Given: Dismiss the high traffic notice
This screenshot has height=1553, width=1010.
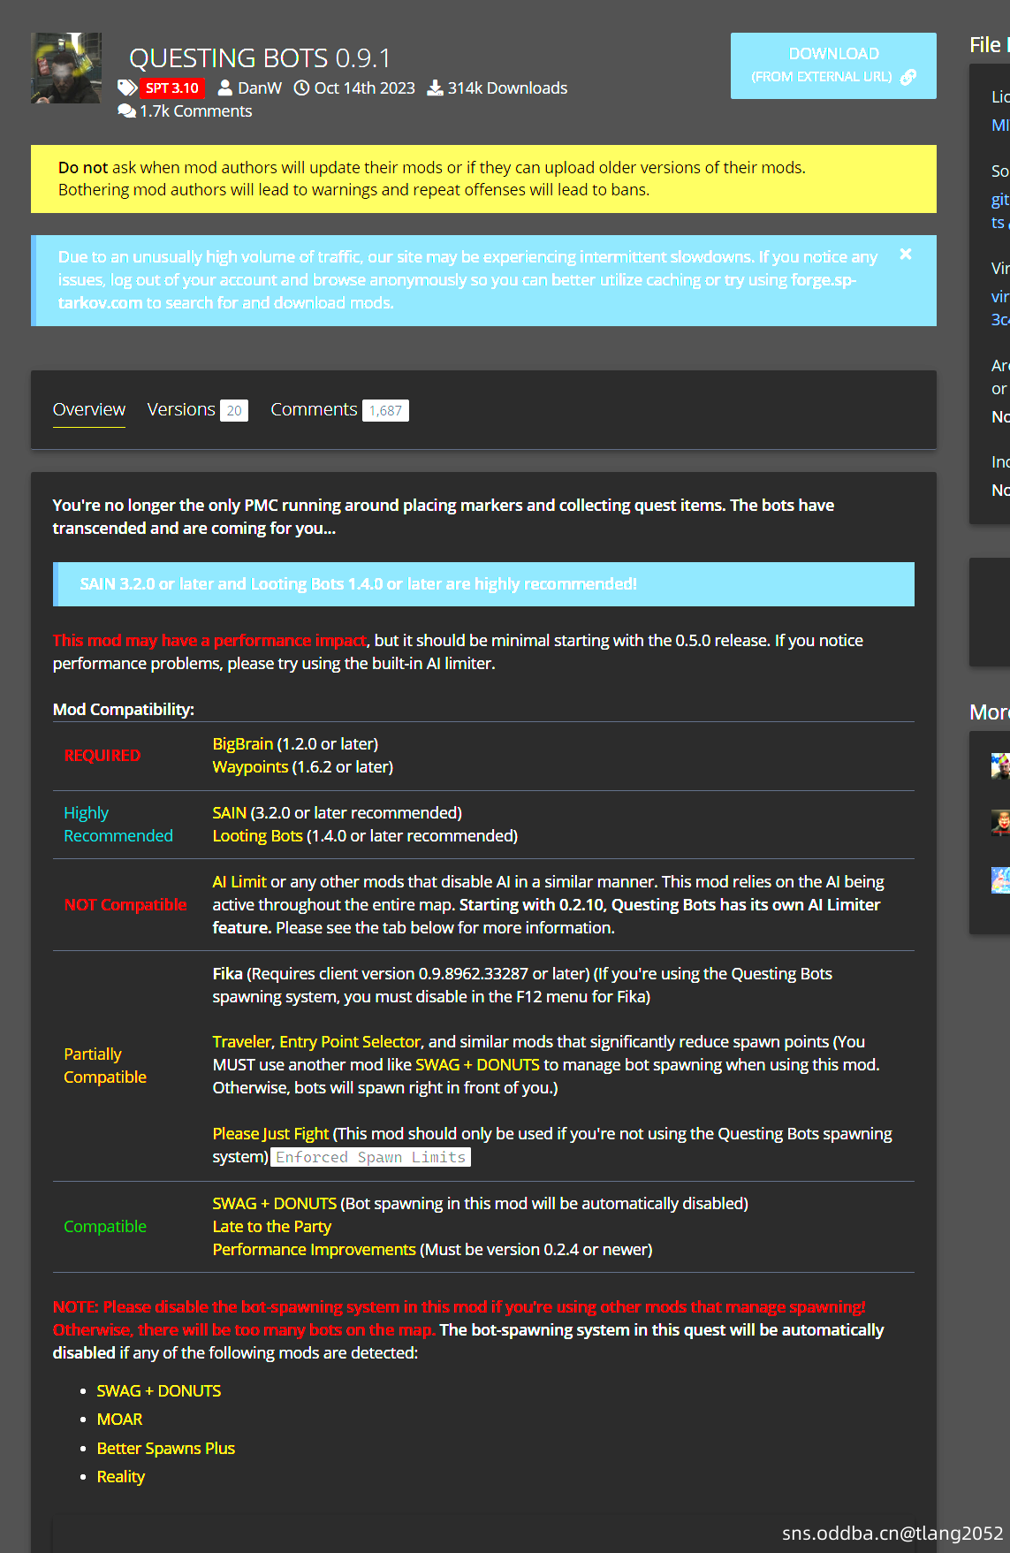Looking at the screenshot, I should (906, 255).
